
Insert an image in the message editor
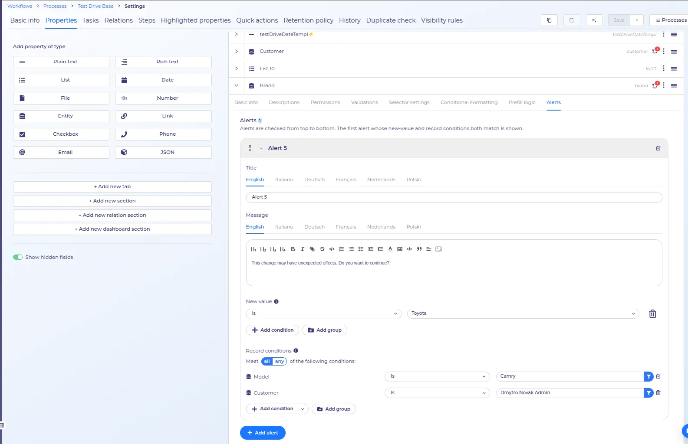(x=400, y=249)
